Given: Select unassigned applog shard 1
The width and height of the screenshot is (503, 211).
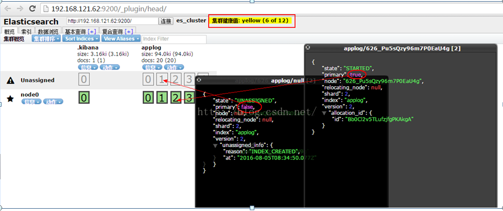Looking at the screenshot, I should click(162, 79).
